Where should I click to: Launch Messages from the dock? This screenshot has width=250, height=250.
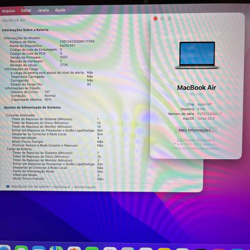(x=21, y=248)
